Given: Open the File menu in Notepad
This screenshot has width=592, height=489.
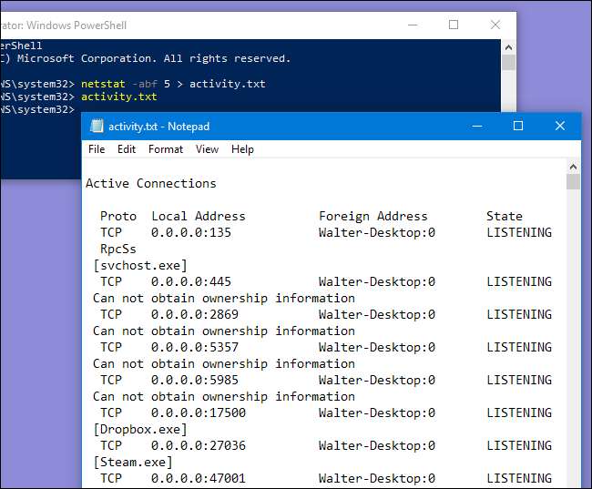Looking at the screenshot, I should [97, 149].
